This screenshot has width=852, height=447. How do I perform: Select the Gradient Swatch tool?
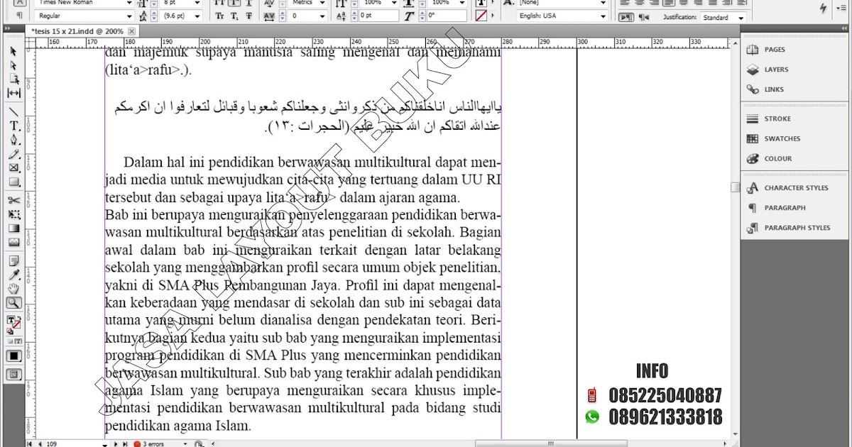coord(13,228)
